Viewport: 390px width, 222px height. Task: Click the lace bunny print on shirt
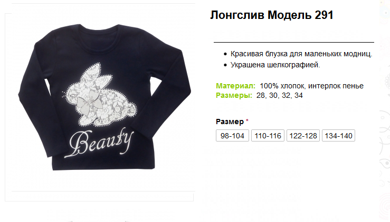point(100,96)
